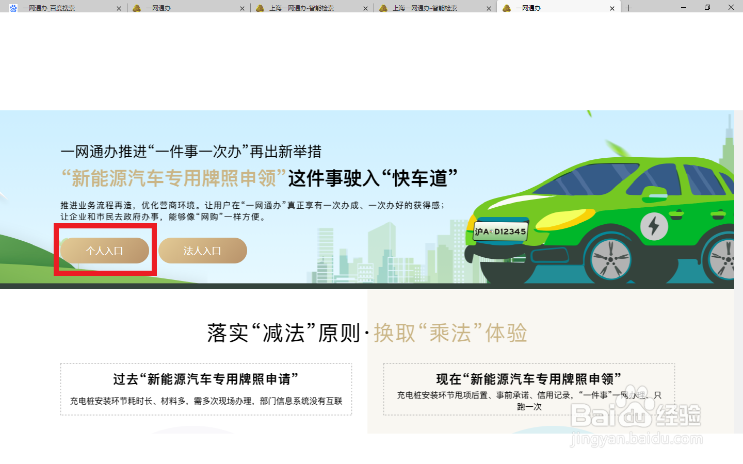Click the favicon on the second 一网通办 tab
This screenshot has width=743, height=464.
click(x=137, y=8)
